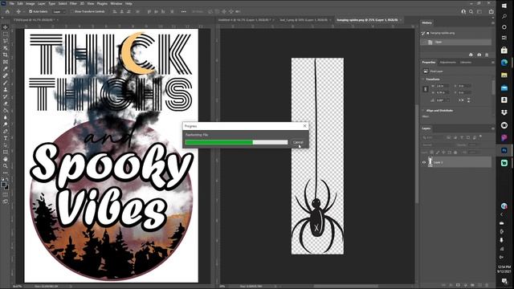Toggle the Auto-Select checkbox
514x289 pixels.
[x=31, y=11]
